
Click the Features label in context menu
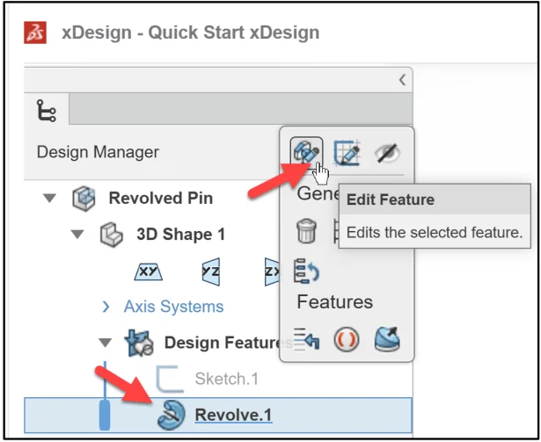334,302
